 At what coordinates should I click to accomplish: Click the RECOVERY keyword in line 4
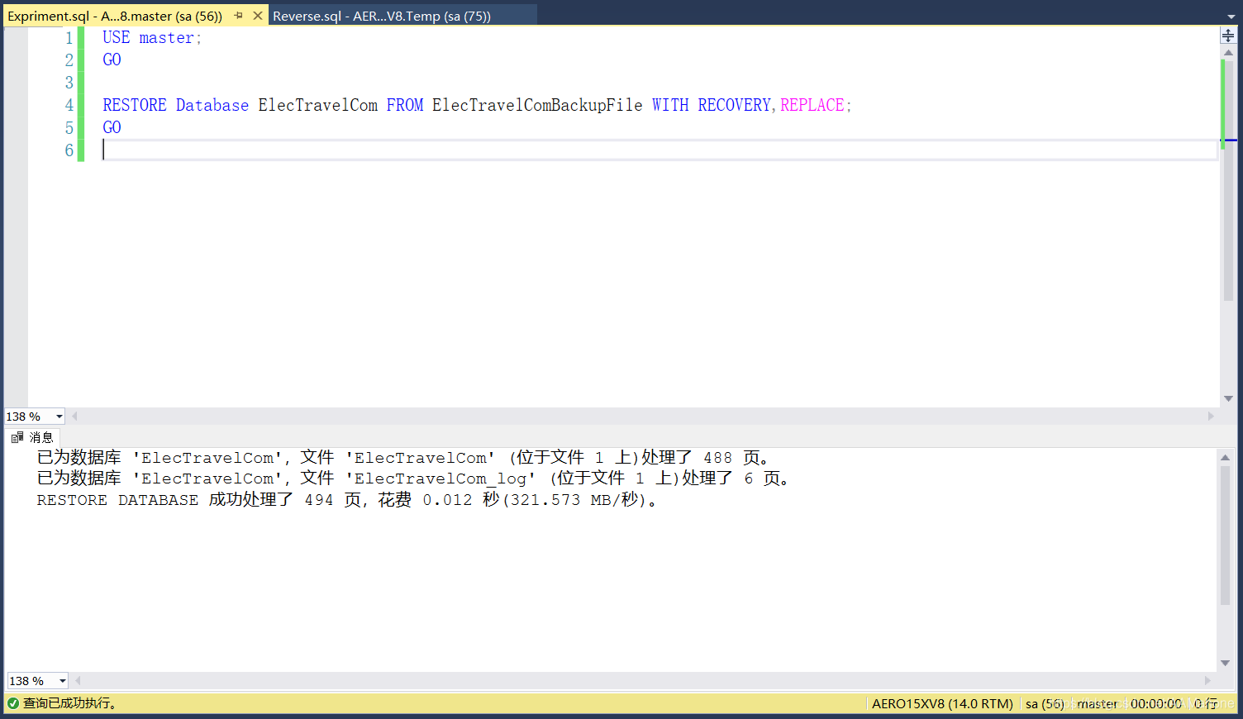pos(734,105)
